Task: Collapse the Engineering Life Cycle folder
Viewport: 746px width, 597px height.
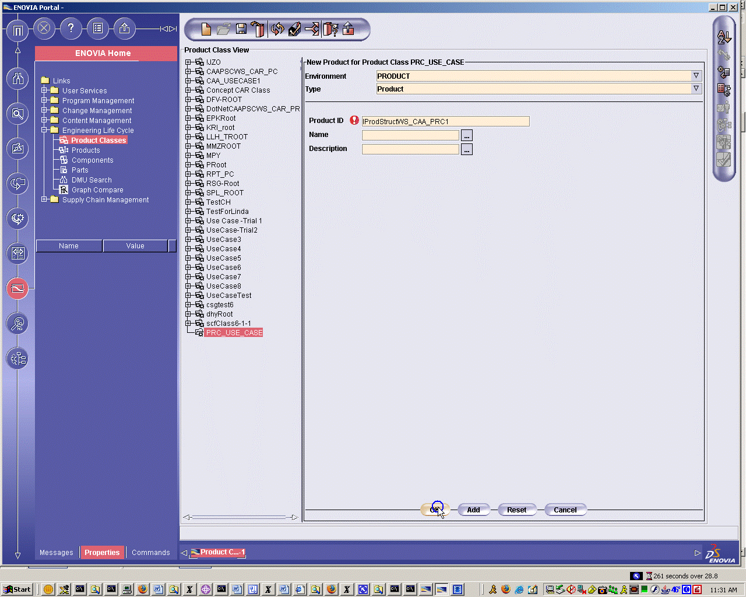Action: click(44, 130)
